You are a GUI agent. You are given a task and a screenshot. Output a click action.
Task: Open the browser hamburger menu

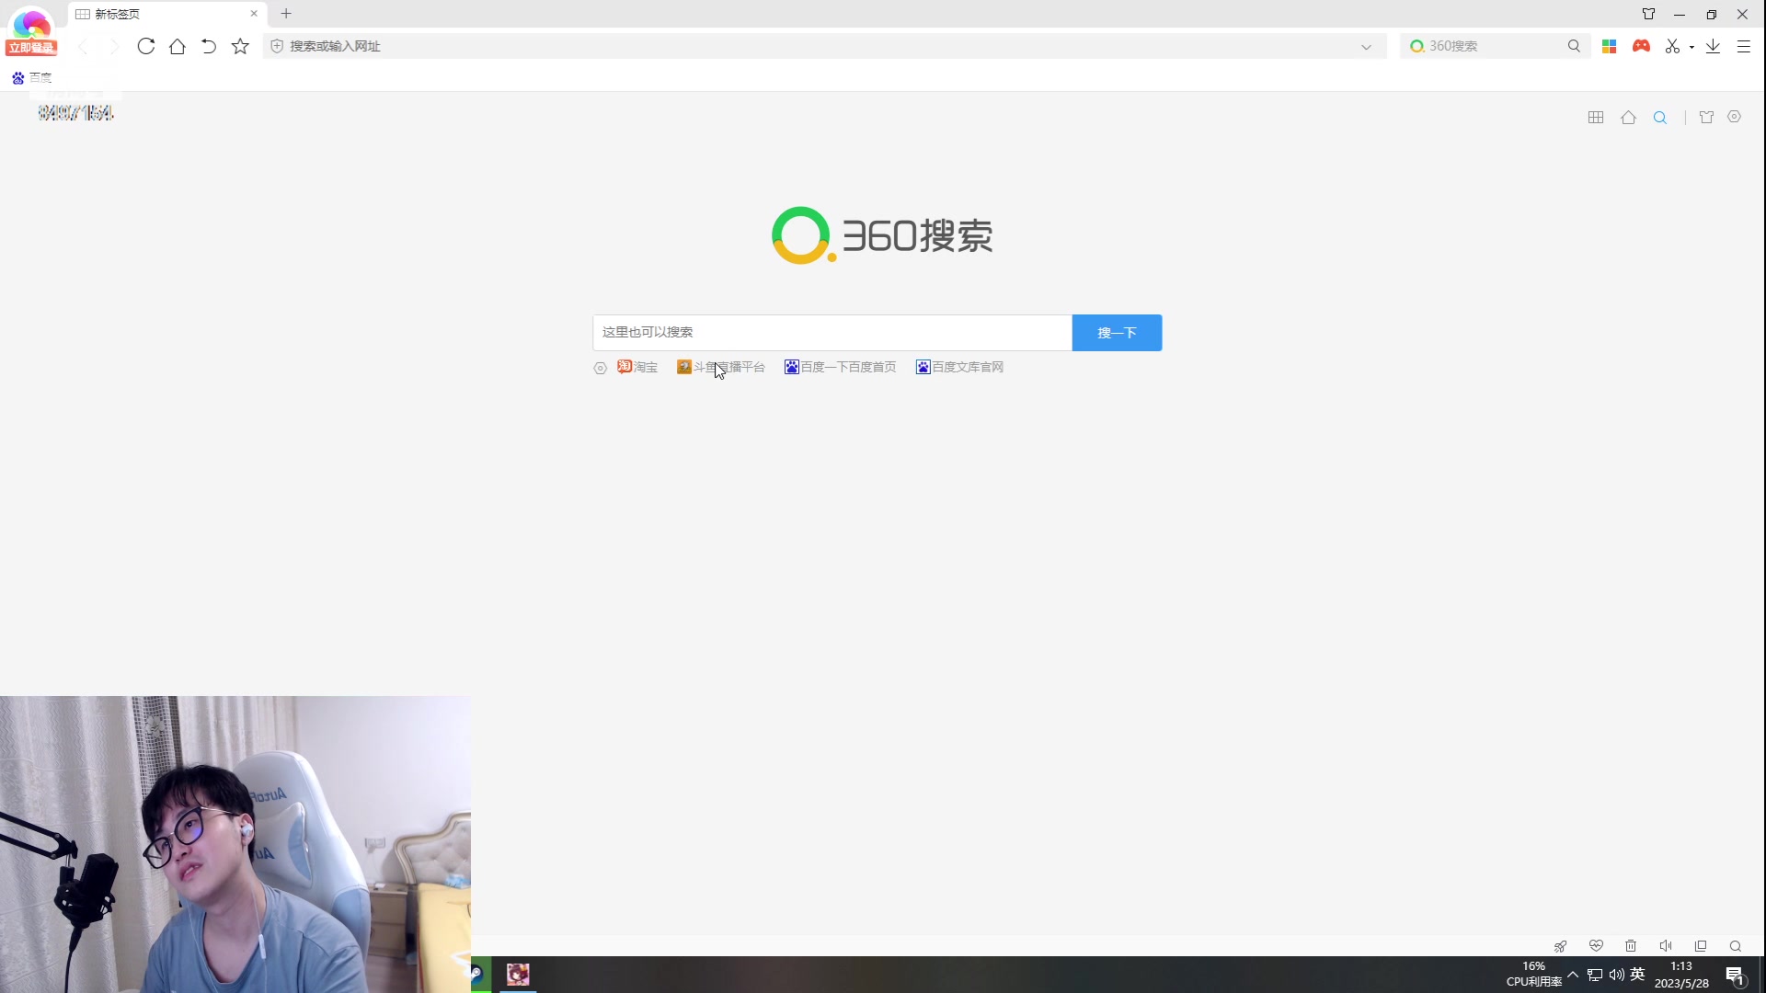pos(1744,46)
